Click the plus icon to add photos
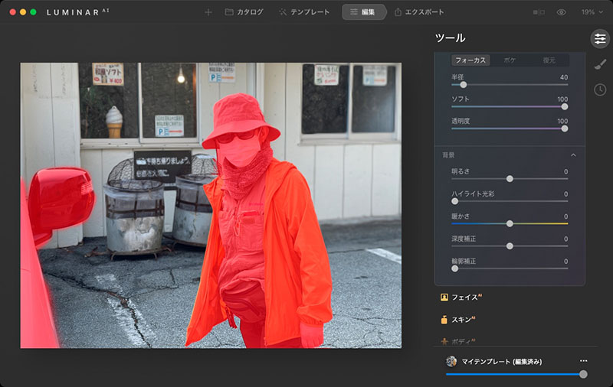The image size is (613, 387). [x=208, y=12]
